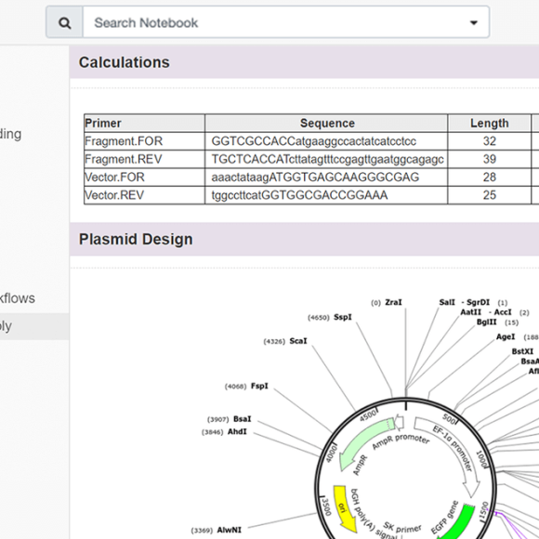Click length value 25
Viewport: 539px width, 539px height.
(x=490, y=195)
